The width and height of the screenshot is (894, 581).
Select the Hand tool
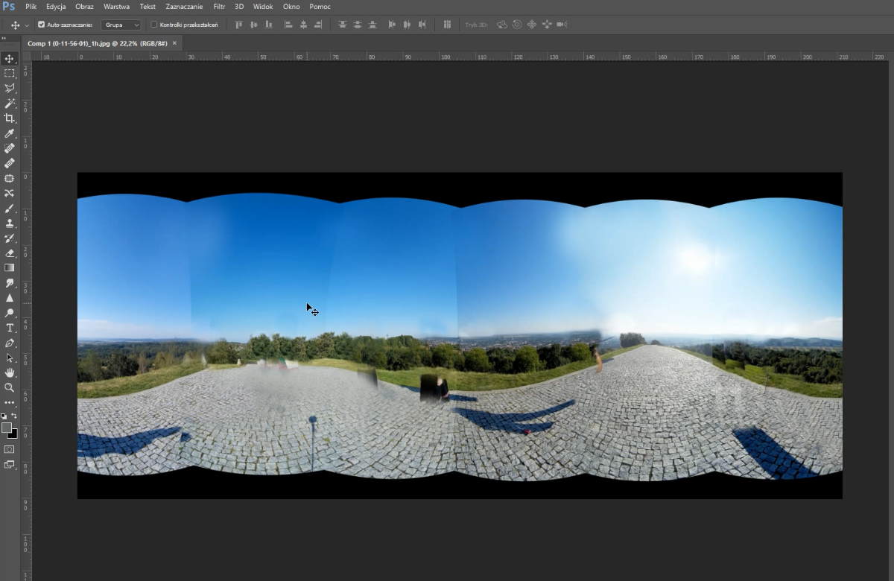tap(10, 372)
